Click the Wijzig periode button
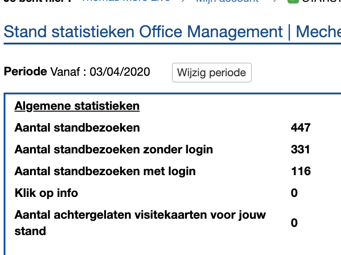This screenshot has width=341, height=255. coord(211,73)
